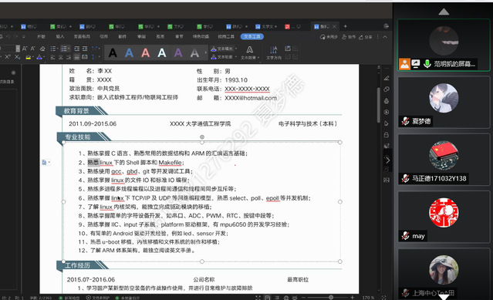Toggle the microphone of 范明凯 screen share
Image resolution: width=493 pixels, height=300 pixels.
427,64
